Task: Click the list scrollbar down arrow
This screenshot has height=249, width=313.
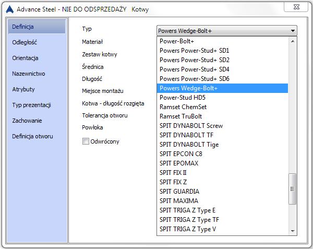Action: click(293, 231)
